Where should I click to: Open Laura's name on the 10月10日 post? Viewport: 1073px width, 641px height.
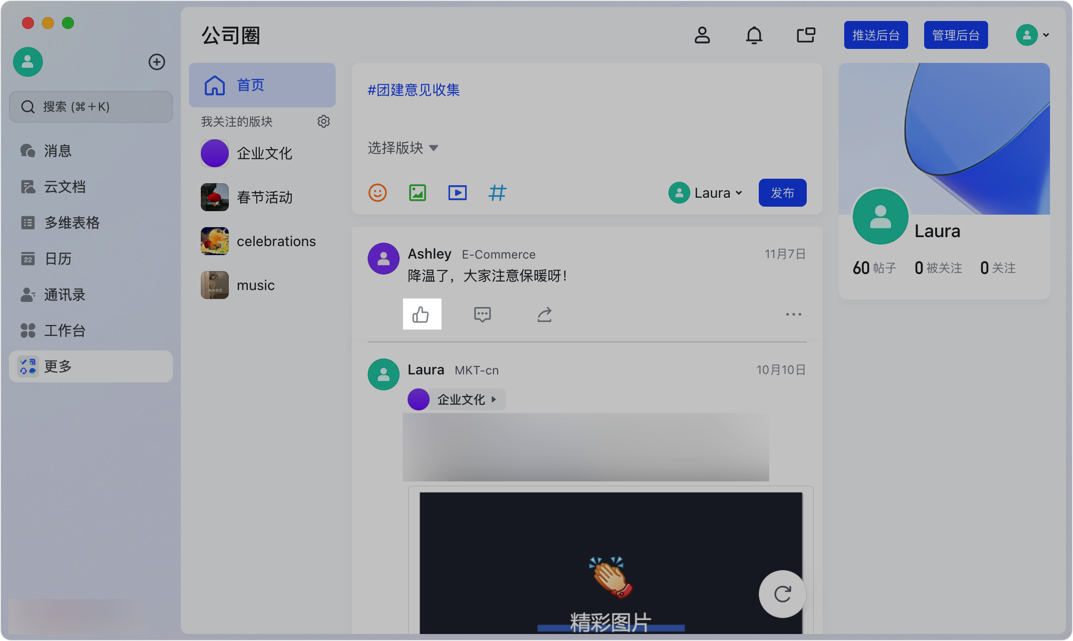[x=426, y=369]
